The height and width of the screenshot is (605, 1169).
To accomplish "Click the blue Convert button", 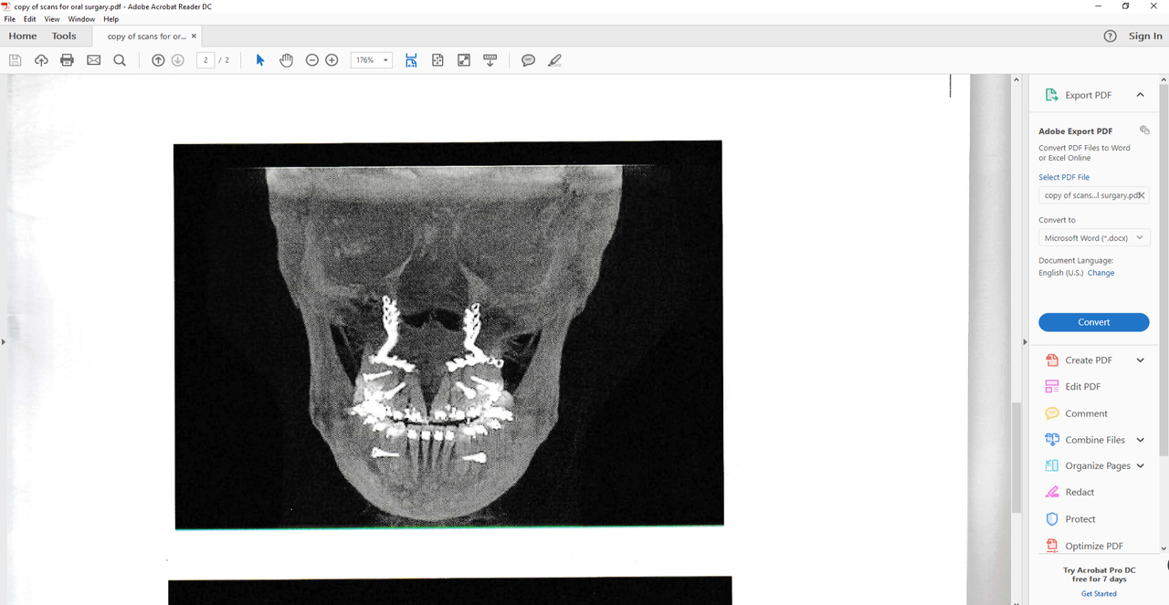I will point(1093,322).
